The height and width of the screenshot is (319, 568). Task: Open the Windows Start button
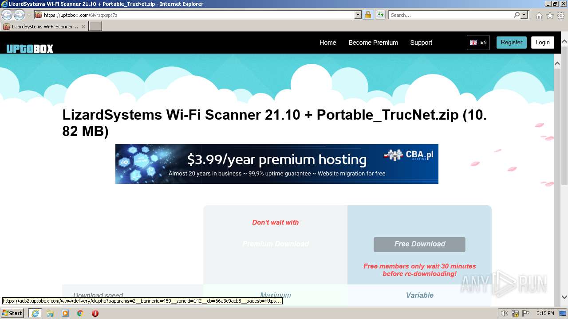[12, 313]
